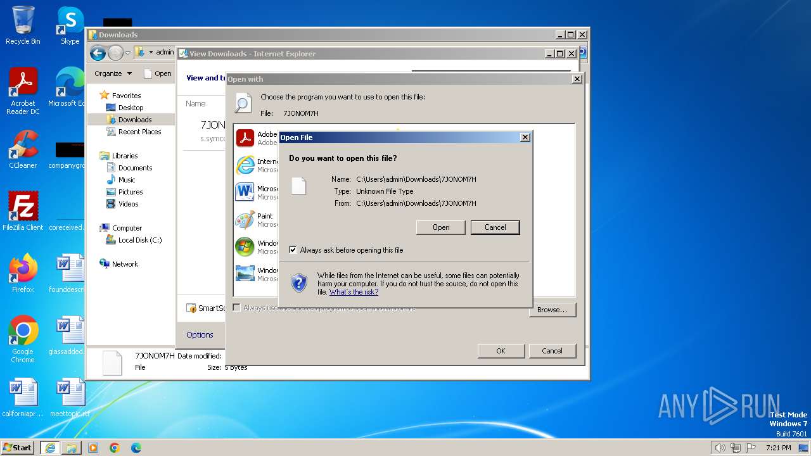Click Open in Open File dialog
This screenshot has width=811, height=456.
[x=441, y=227]
